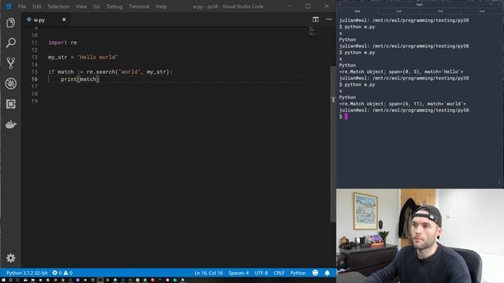Click the editor minimap
The image size is (504, 283).
[x=314, y=31]
